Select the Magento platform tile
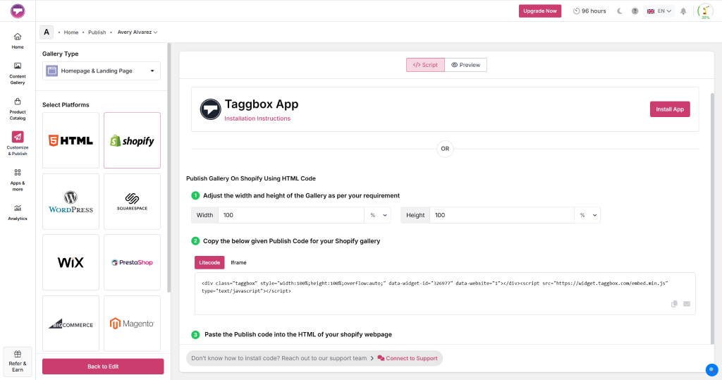This screenshot has height=380, width=722. pyautogui.click(x=132, y=324)
